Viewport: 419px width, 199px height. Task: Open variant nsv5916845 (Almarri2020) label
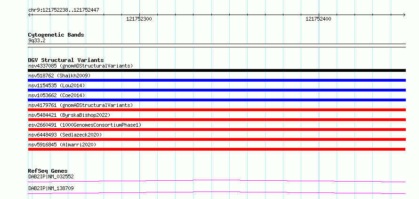click(62, 145)
